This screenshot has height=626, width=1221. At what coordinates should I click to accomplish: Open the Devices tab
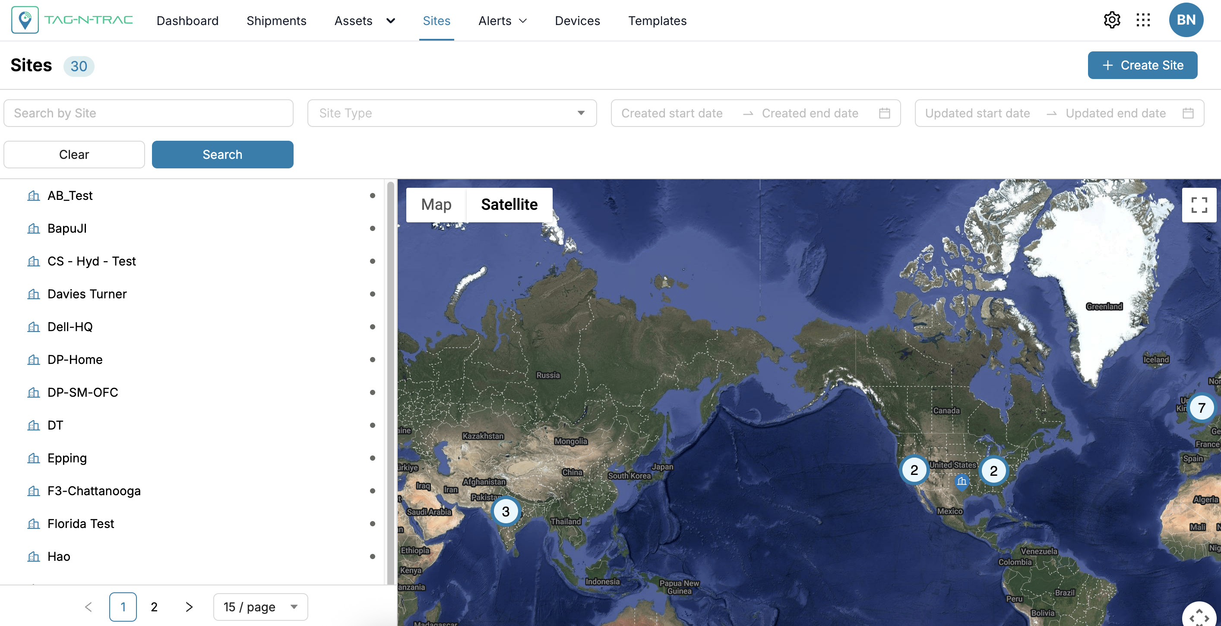(577, 21)
